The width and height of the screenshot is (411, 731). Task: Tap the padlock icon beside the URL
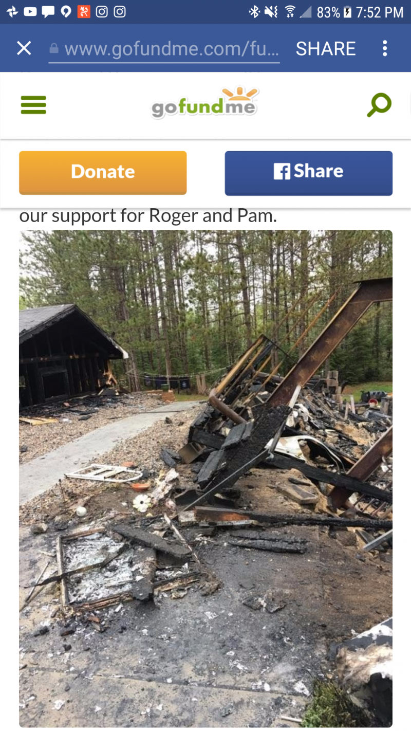click(x=54, y=49)
